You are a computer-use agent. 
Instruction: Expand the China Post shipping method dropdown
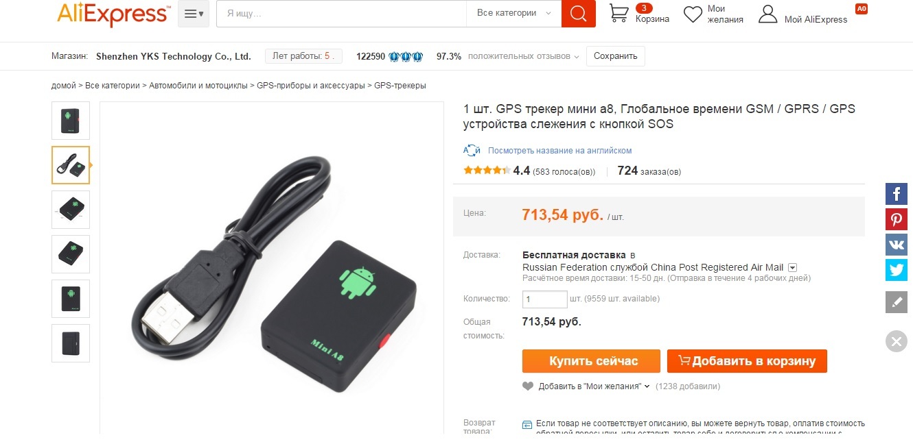click(x=792, y=267)
